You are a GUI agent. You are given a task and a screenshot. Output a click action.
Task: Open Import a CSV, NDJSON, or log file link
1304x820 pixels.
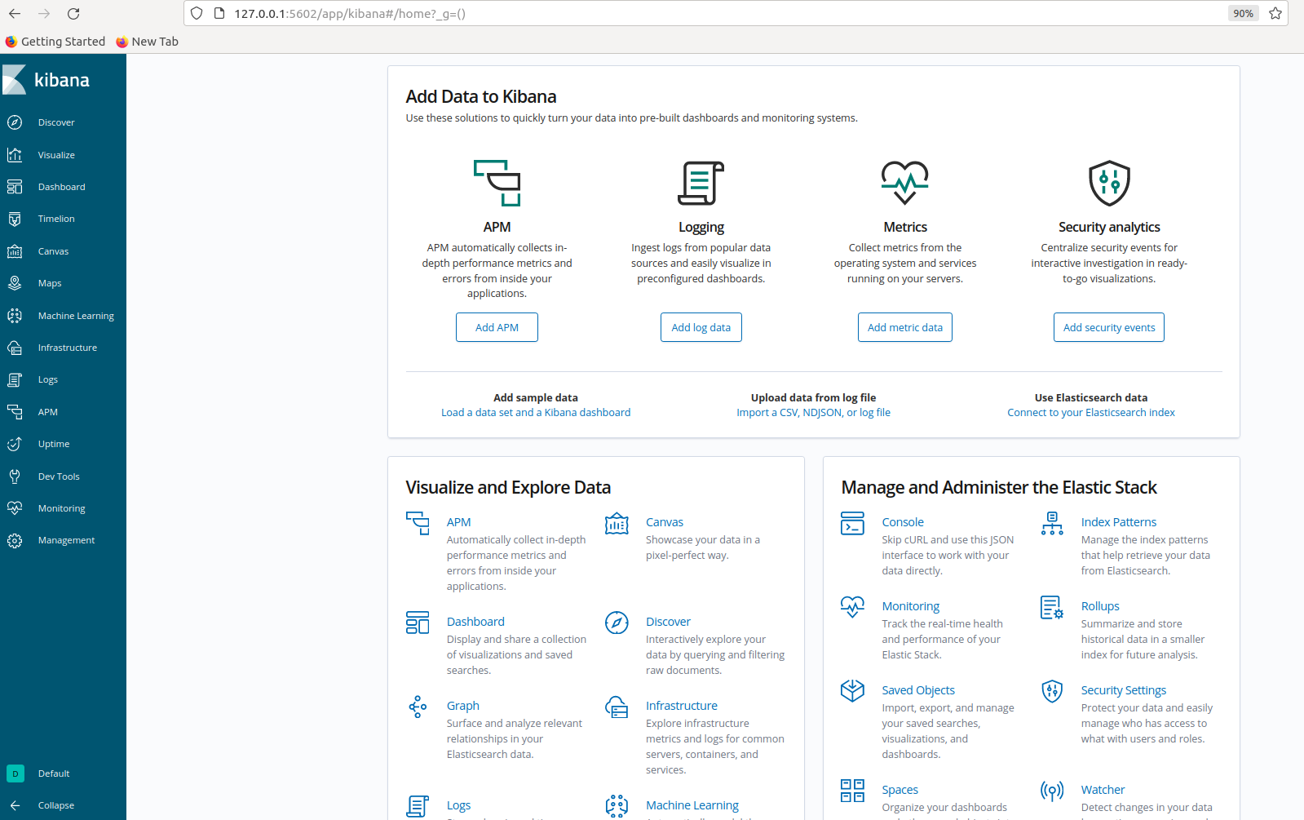pos(813,413)
